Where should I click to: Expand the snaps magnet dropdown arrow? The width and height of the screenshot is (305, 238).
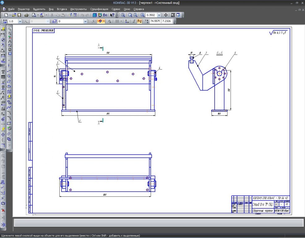(104, 21)
